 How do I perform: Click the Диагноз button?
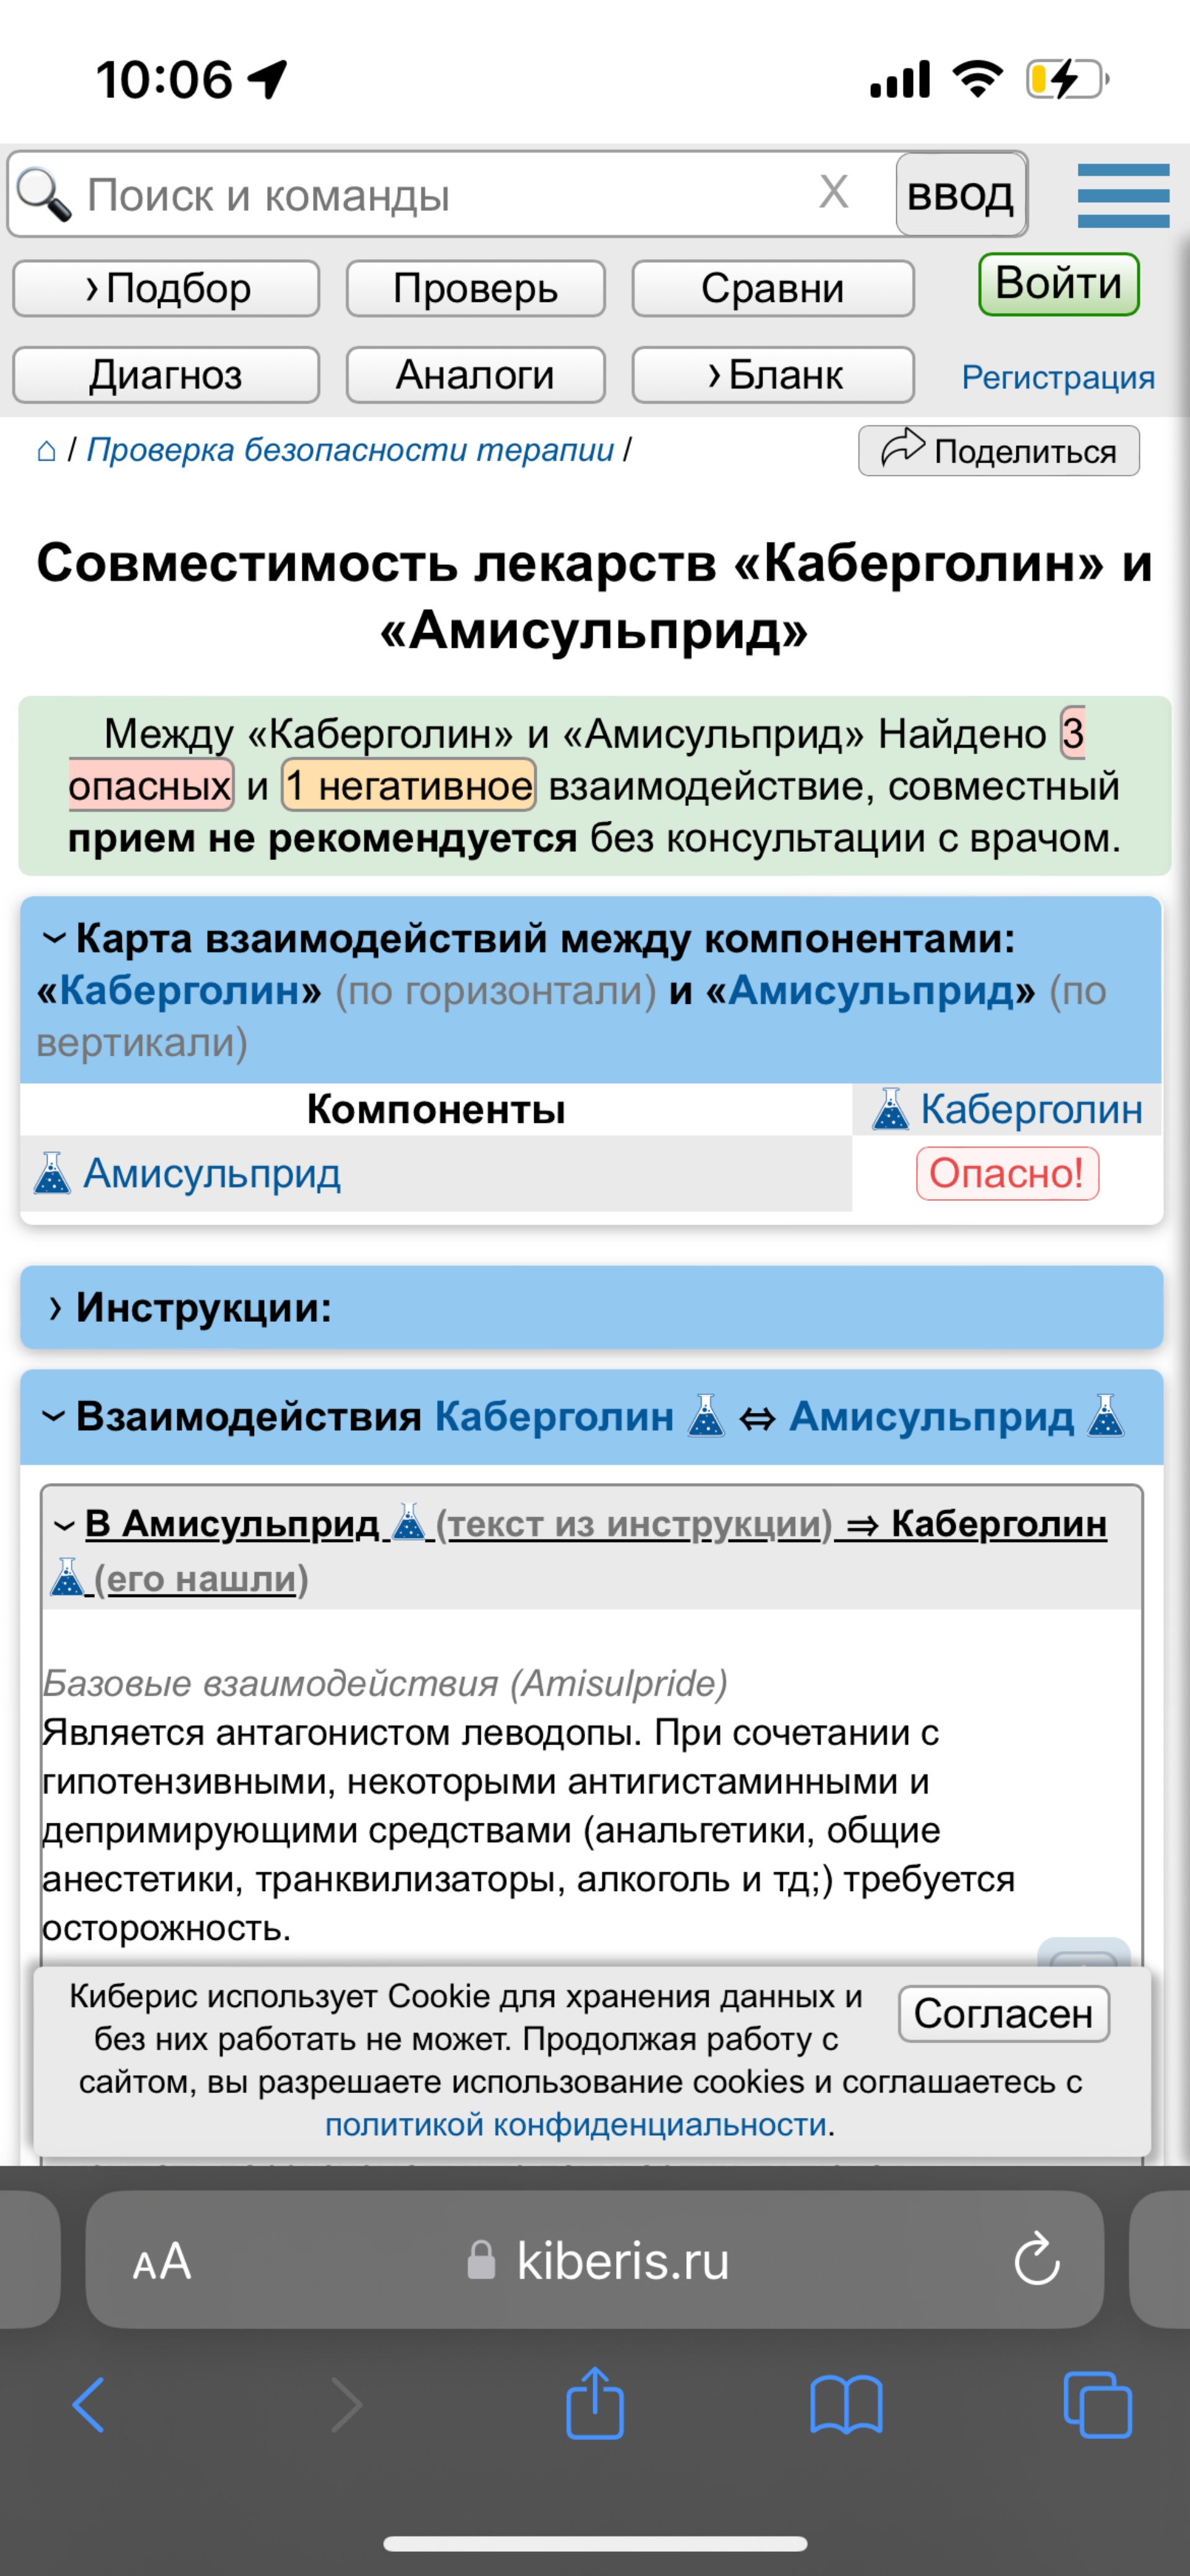pyautogui.click(x=166, y=375)
